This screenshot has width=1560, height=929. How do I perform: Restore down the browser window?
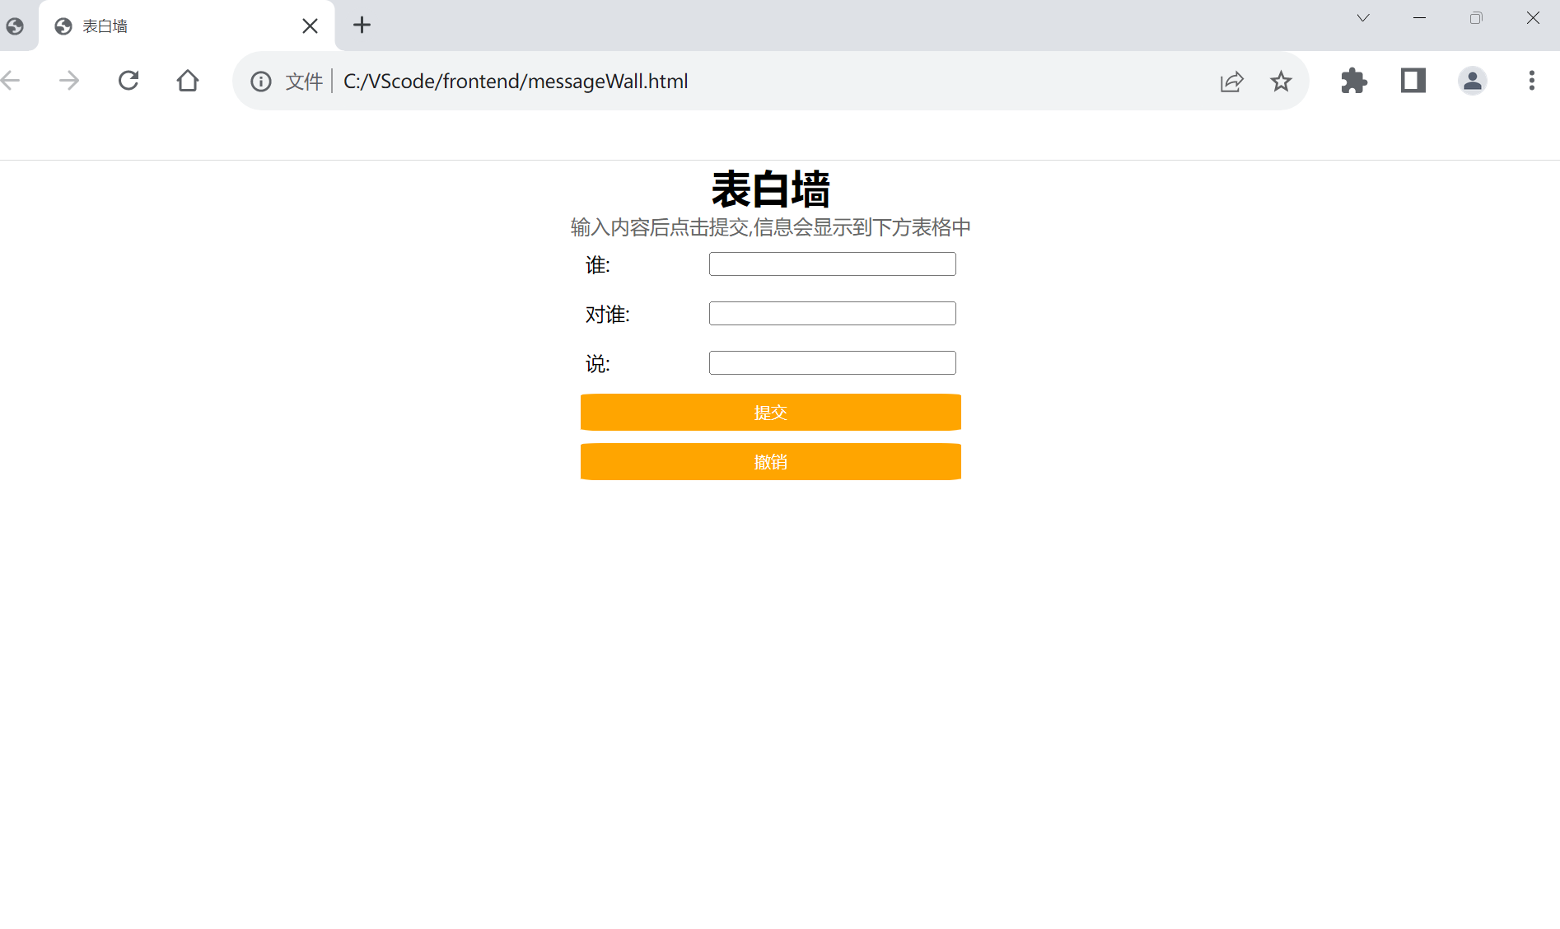1476,18
